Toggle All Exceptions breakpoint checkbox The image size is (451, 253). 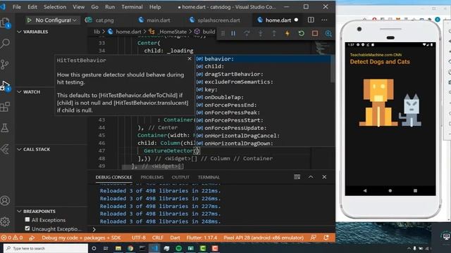coord(27,219)
